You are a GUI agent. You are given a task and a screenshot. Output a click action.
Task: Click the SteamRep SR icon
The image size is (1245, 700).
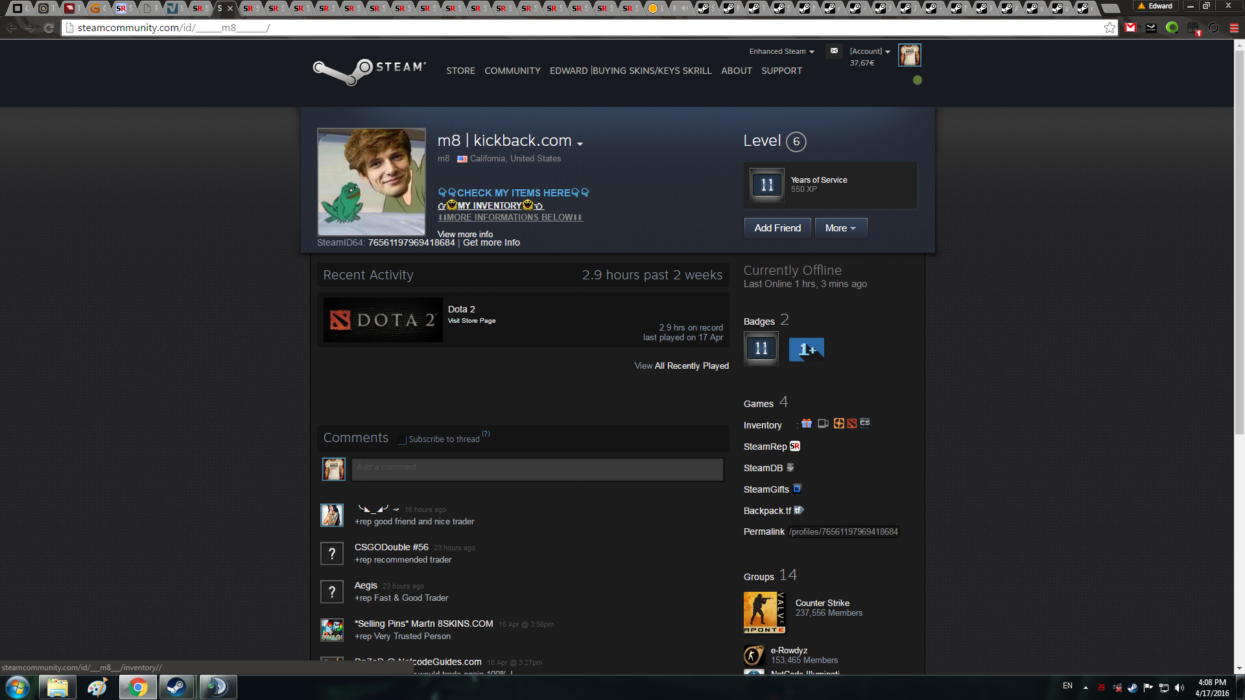795,446
